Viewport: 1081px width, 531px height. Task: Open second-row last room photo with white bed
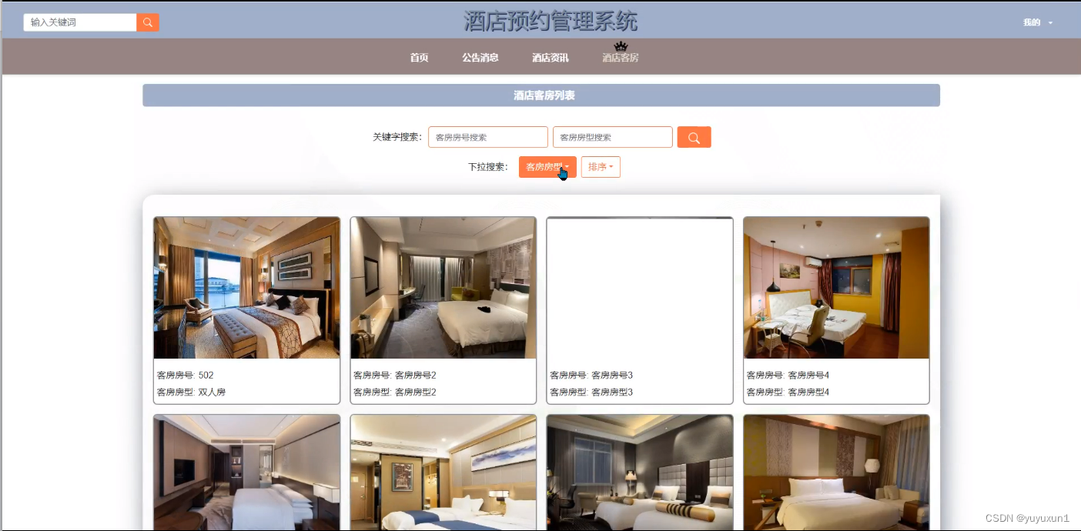(836, 473)
